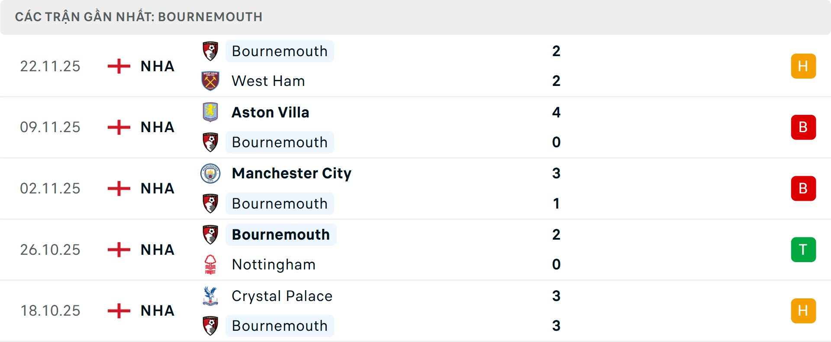The width and height of the screenshot is (831, 342).
Task: Open the Manchester City club crest
Action: click(x=210, y=174)
